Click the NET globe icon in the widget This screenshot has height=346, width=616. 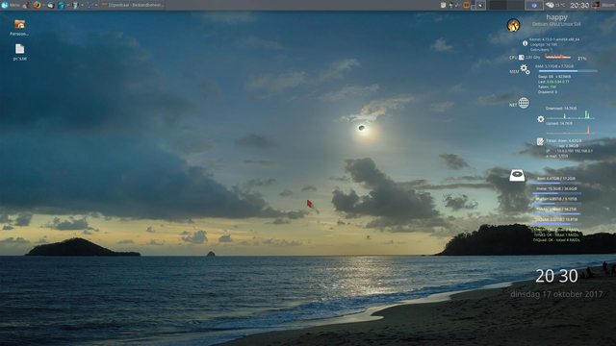click(524, 103)
